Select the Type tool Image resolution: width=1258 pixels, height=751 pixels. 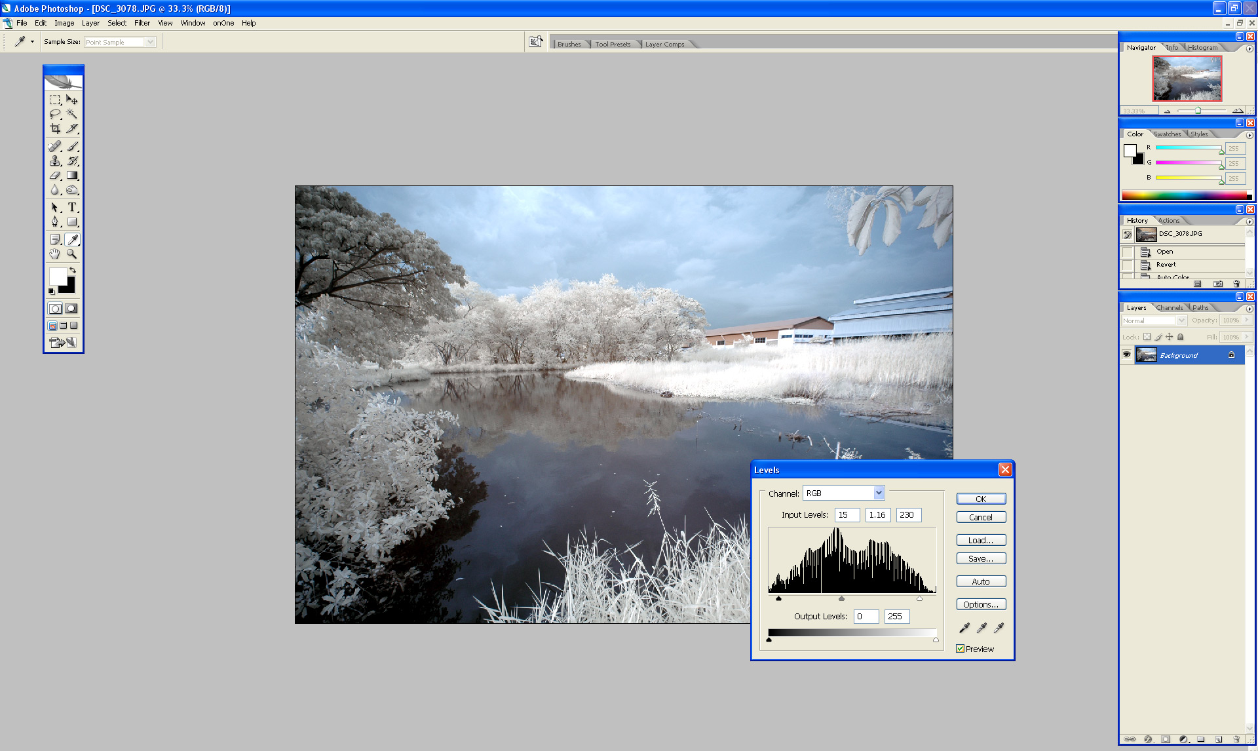(x=72, y=207)
